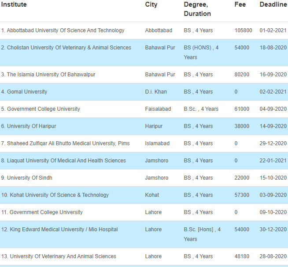Click the deadline 28-08-2020
The width and height of the screenshot is (288, 267).
click(273, 256)
